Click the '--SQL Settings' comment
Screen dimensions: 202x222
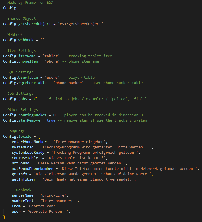tap(18, 72)
